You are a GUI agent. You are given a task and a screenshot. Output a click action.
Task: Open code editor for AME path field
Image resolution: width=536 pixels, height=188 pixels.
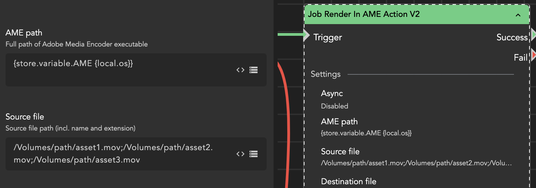tap(240, 70)
